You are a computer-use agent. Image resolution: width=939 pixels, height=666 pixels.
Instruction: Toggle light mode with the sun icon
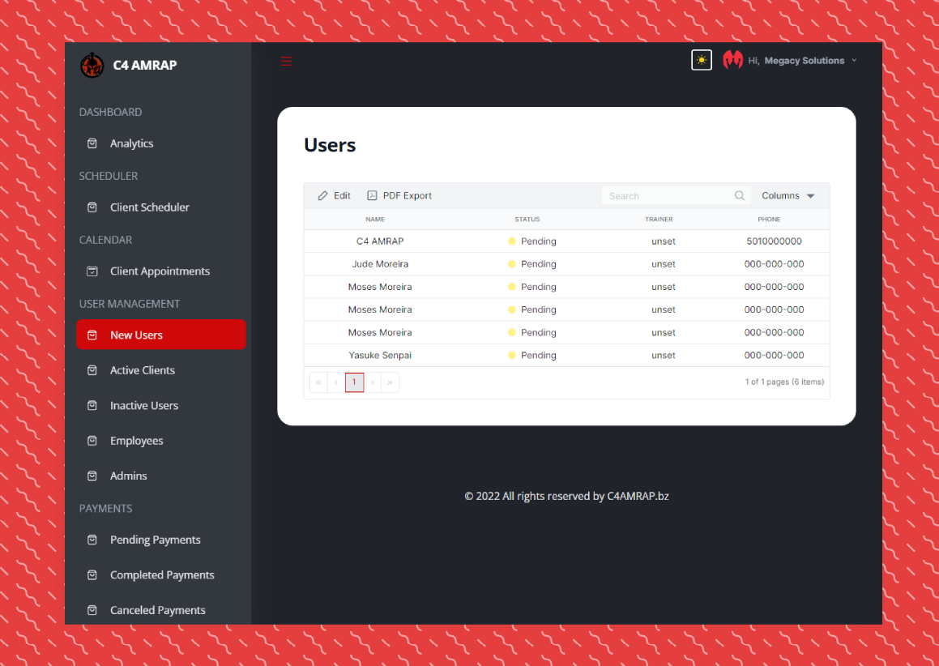pos(702,60)
